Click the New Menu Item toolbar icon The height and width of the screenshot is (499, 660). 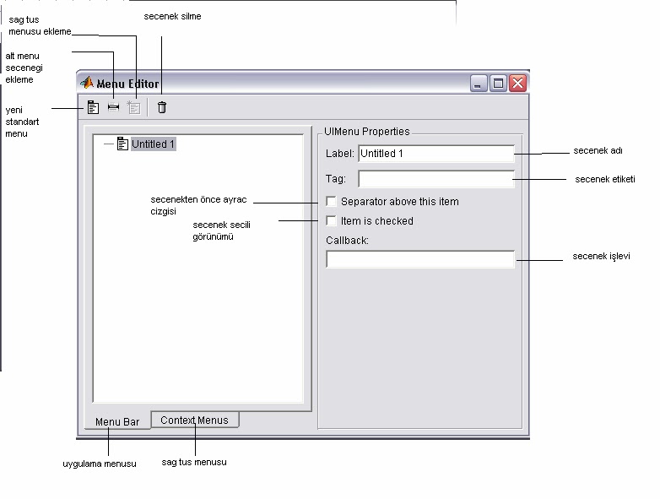(113, 107)
